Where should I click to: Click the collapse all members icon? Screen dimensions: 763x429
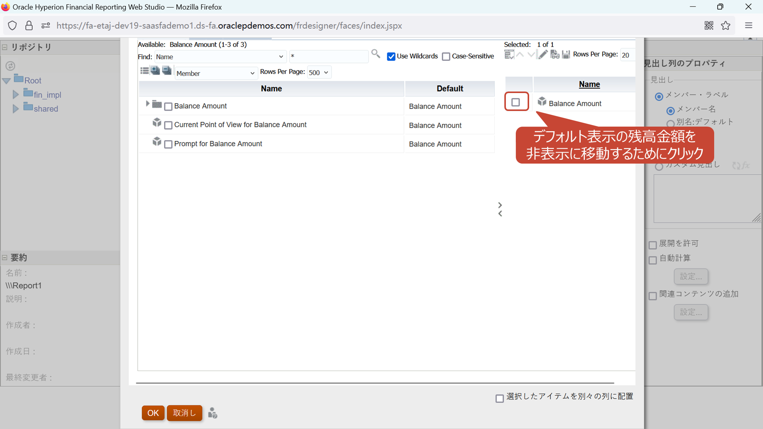click(167, 71)
